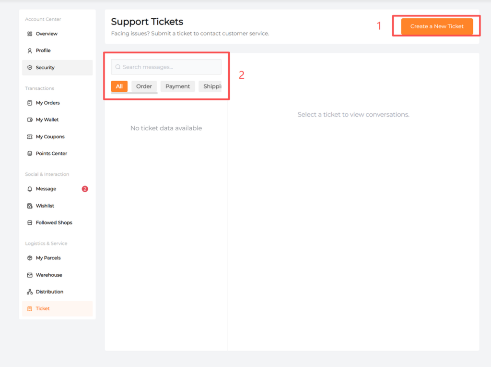Go to Distribution page
This screenshot has width=491, height=367.
point(49,292)
